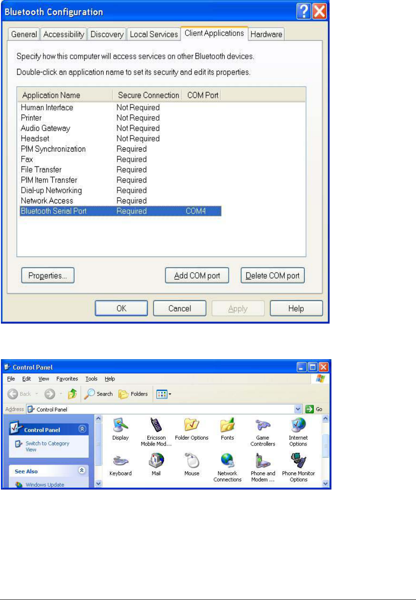This screenshot has height=600, width=416.
Task: Switch to the General tab
Action: tap(24, 34)
